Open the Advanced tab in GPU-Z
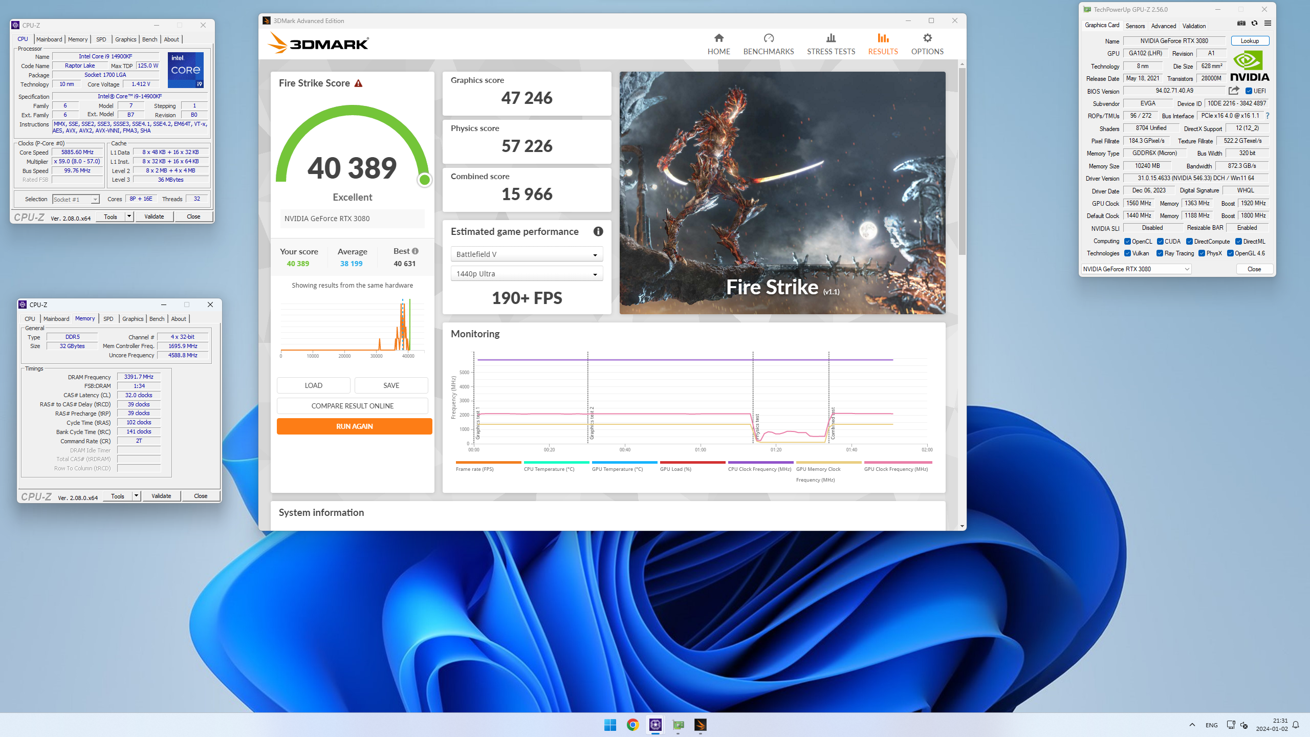Viewport: 1310px width, 737px height. [1163, 26]
